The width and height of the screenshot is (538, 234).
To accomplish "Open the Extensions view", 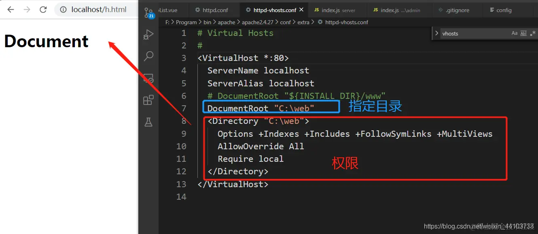I will pos(148,100).
